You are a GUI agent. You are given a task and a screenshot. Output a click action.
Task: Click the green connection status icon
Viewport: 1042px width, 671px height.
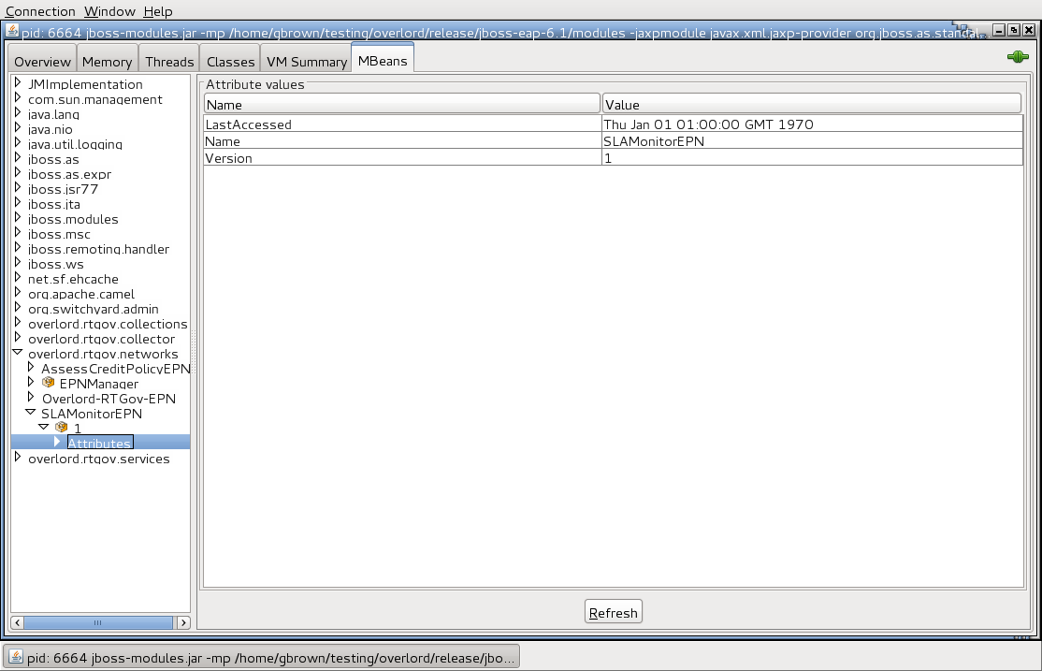[x=1017, y=56]
